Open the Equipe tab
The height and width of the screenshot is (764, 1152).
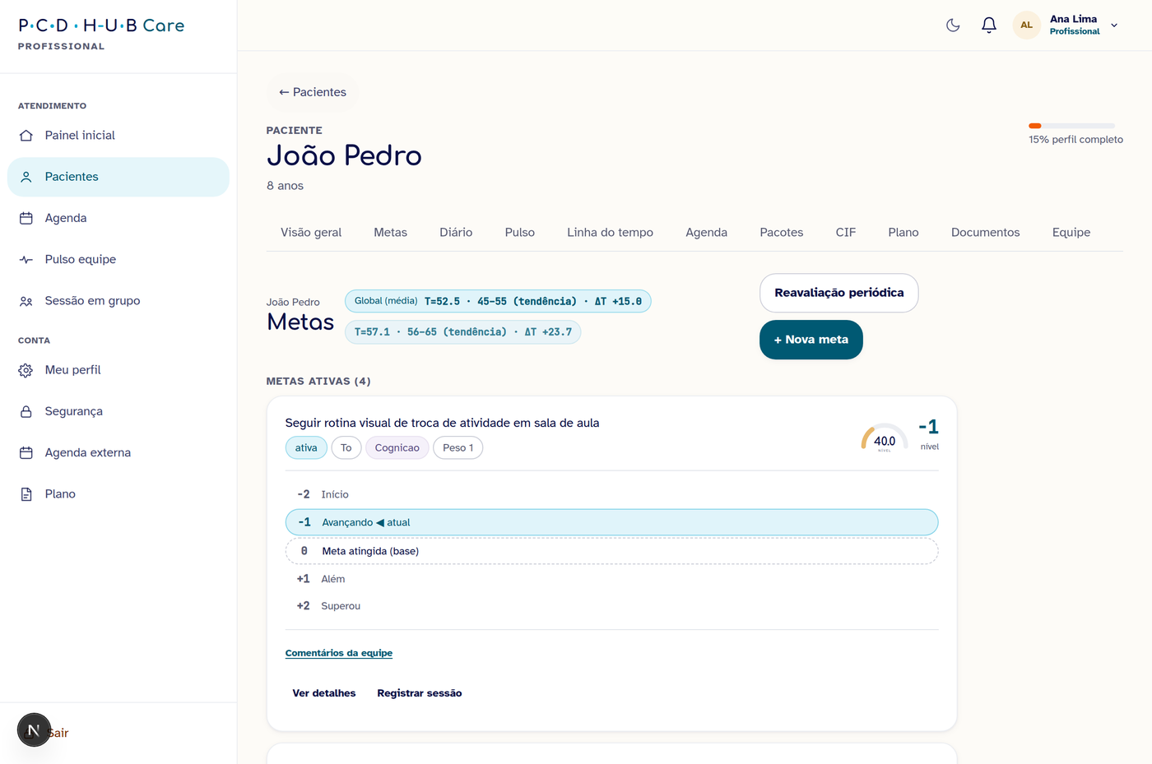1071,233
